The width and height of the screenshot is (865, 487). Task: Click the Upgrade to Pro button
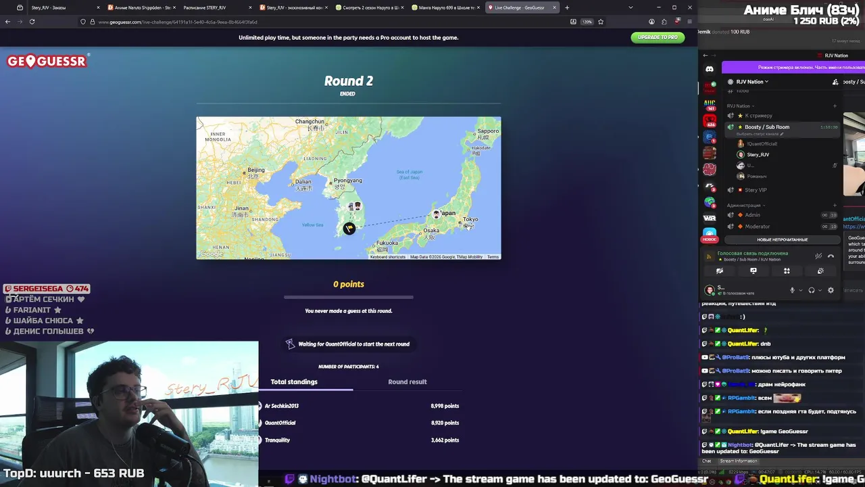click(658, 37)
